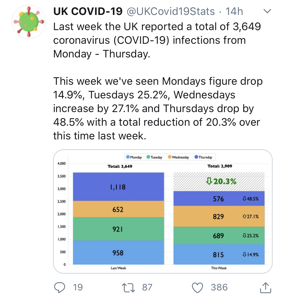Tap the 14h timestamp
Screen dimensions: 284x300
click(234, 11)
